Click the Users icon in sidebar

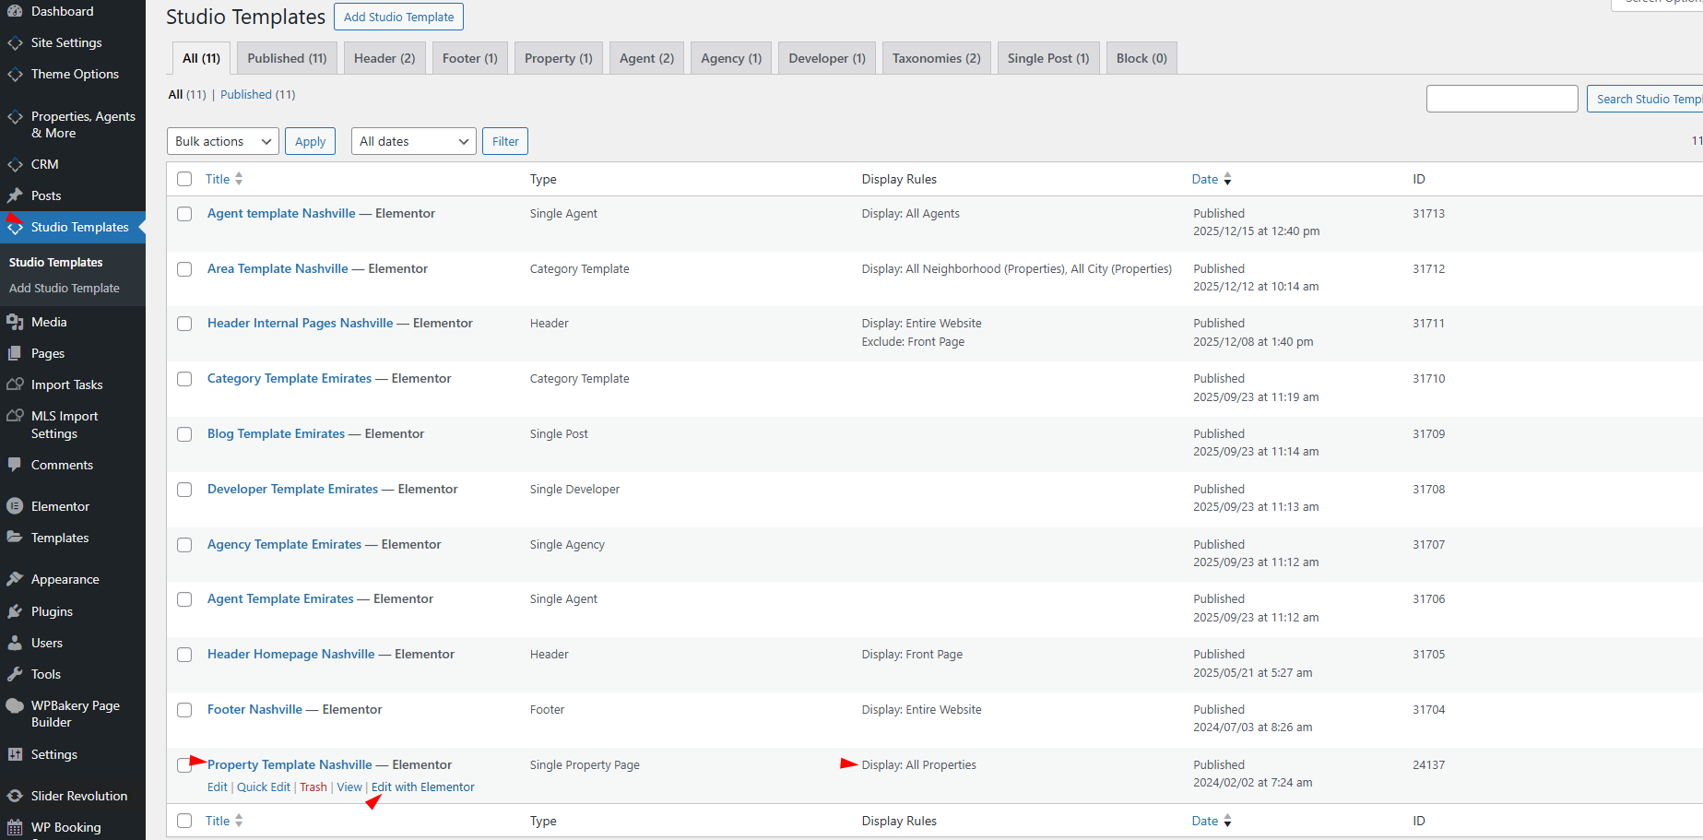coord(15,643)
